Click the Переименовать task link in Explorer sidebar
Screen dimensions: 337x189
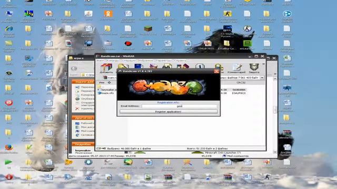(x=87, y=87)
